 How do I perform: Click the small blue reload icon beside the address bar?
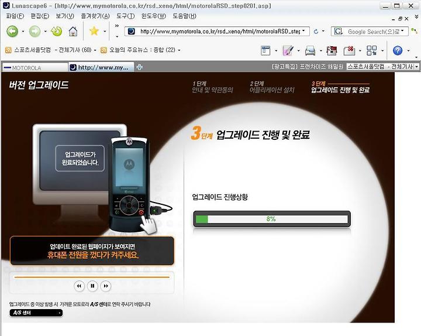click(x=316, y=32)
